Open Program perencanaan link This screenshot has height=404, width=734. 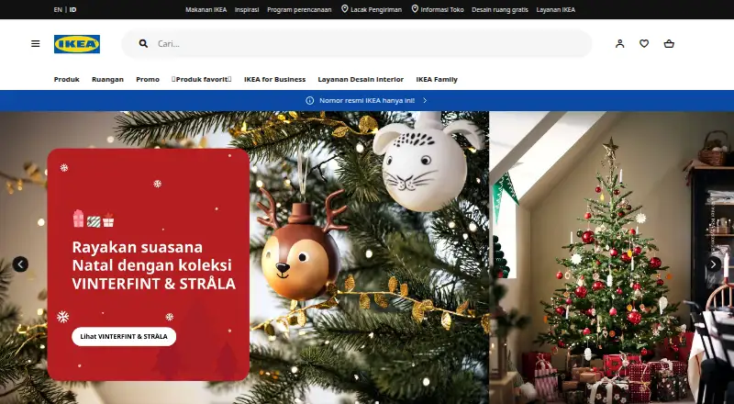[x=299, y=9]
